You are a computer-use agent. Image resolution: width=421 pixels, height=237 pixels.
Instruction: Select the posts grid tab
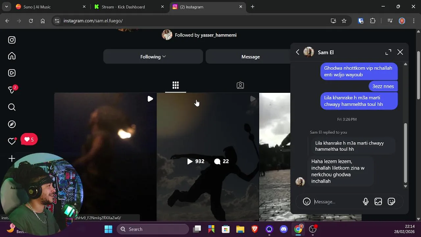point(176,86)
